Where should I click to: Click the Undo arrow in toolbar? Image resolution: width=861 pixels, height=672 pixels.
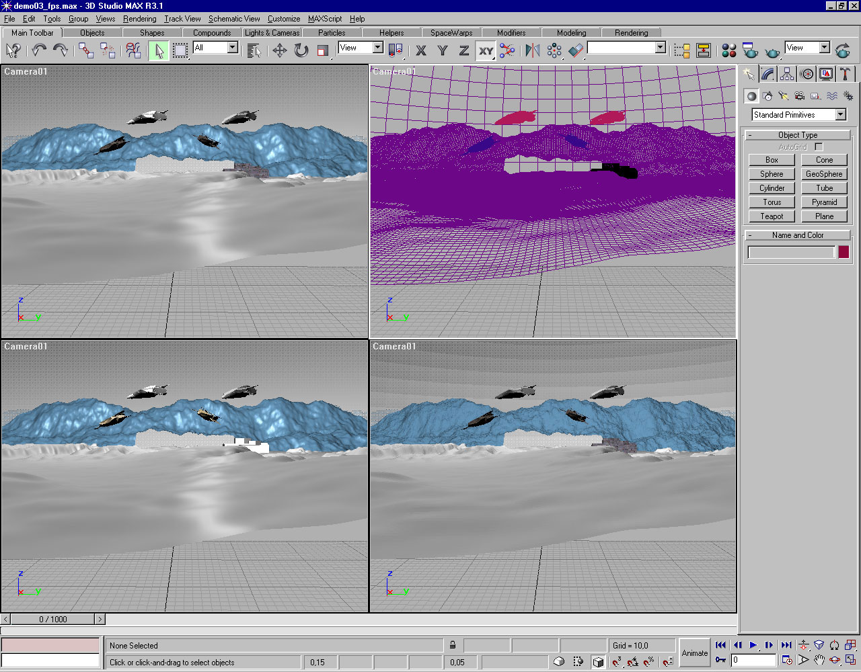tap(39, 50)
